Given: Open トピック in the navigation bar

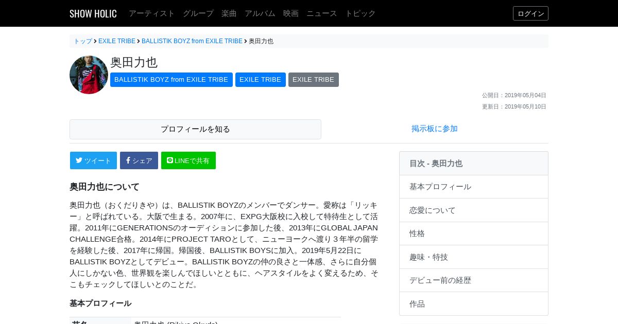Looking at the screenshot, I should 360,13.
